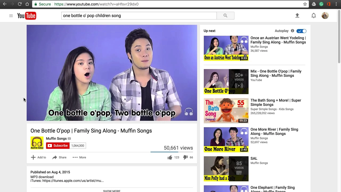Open the iTunes link in description
Screen dimensions: 341x192
click(73, 181)
